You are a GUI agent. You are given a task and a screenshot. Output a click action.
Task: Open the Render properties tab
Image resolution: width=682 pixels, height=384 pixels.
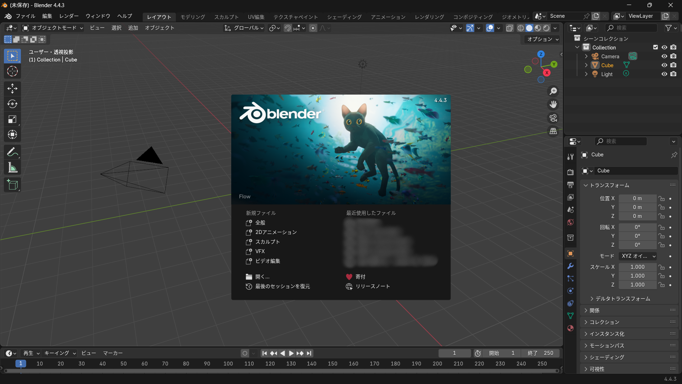point(570,172)
